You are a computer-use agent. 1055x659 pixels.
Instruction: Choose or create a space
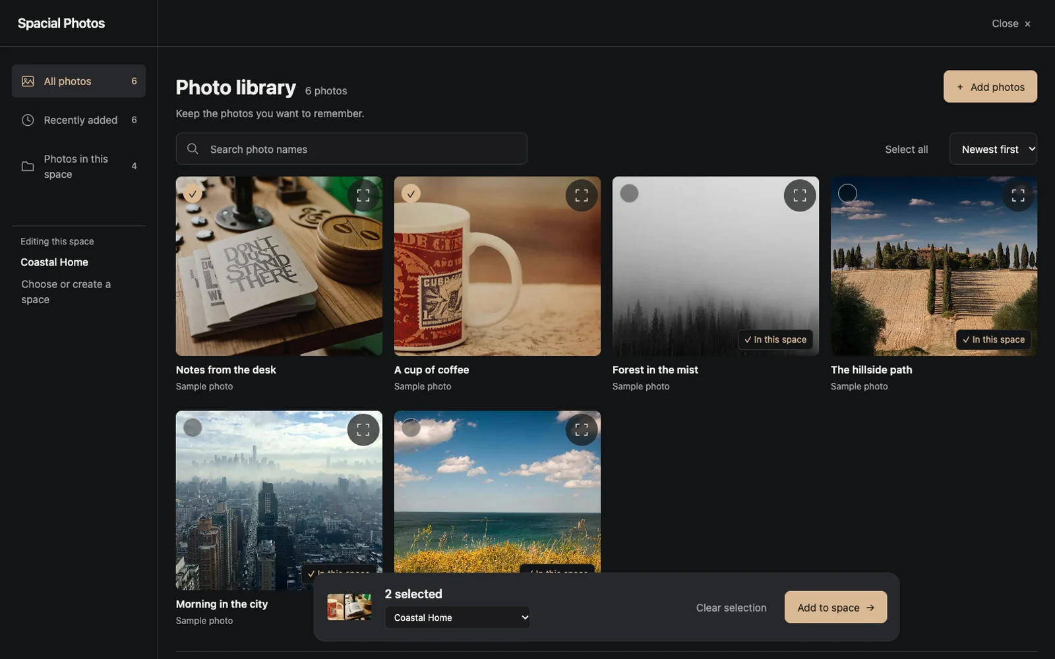pyautogui.click(x=66, y=292)
